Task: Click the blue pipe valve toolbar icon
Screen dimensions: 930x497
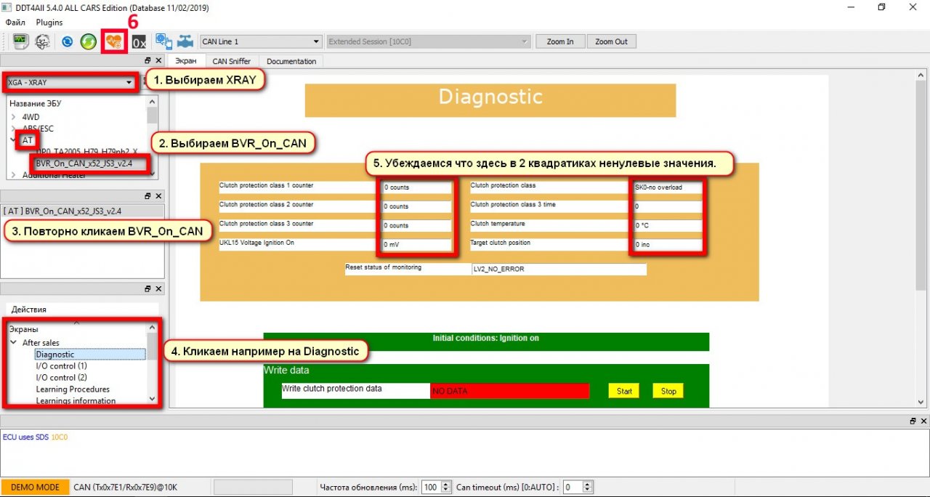Action: click(x=186, y=41)
